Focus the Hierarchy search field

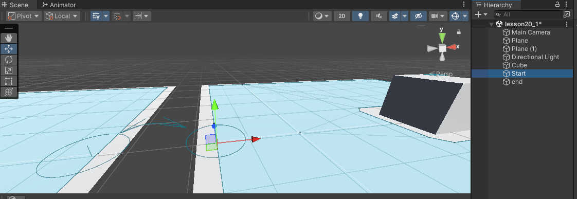[528, 14]
